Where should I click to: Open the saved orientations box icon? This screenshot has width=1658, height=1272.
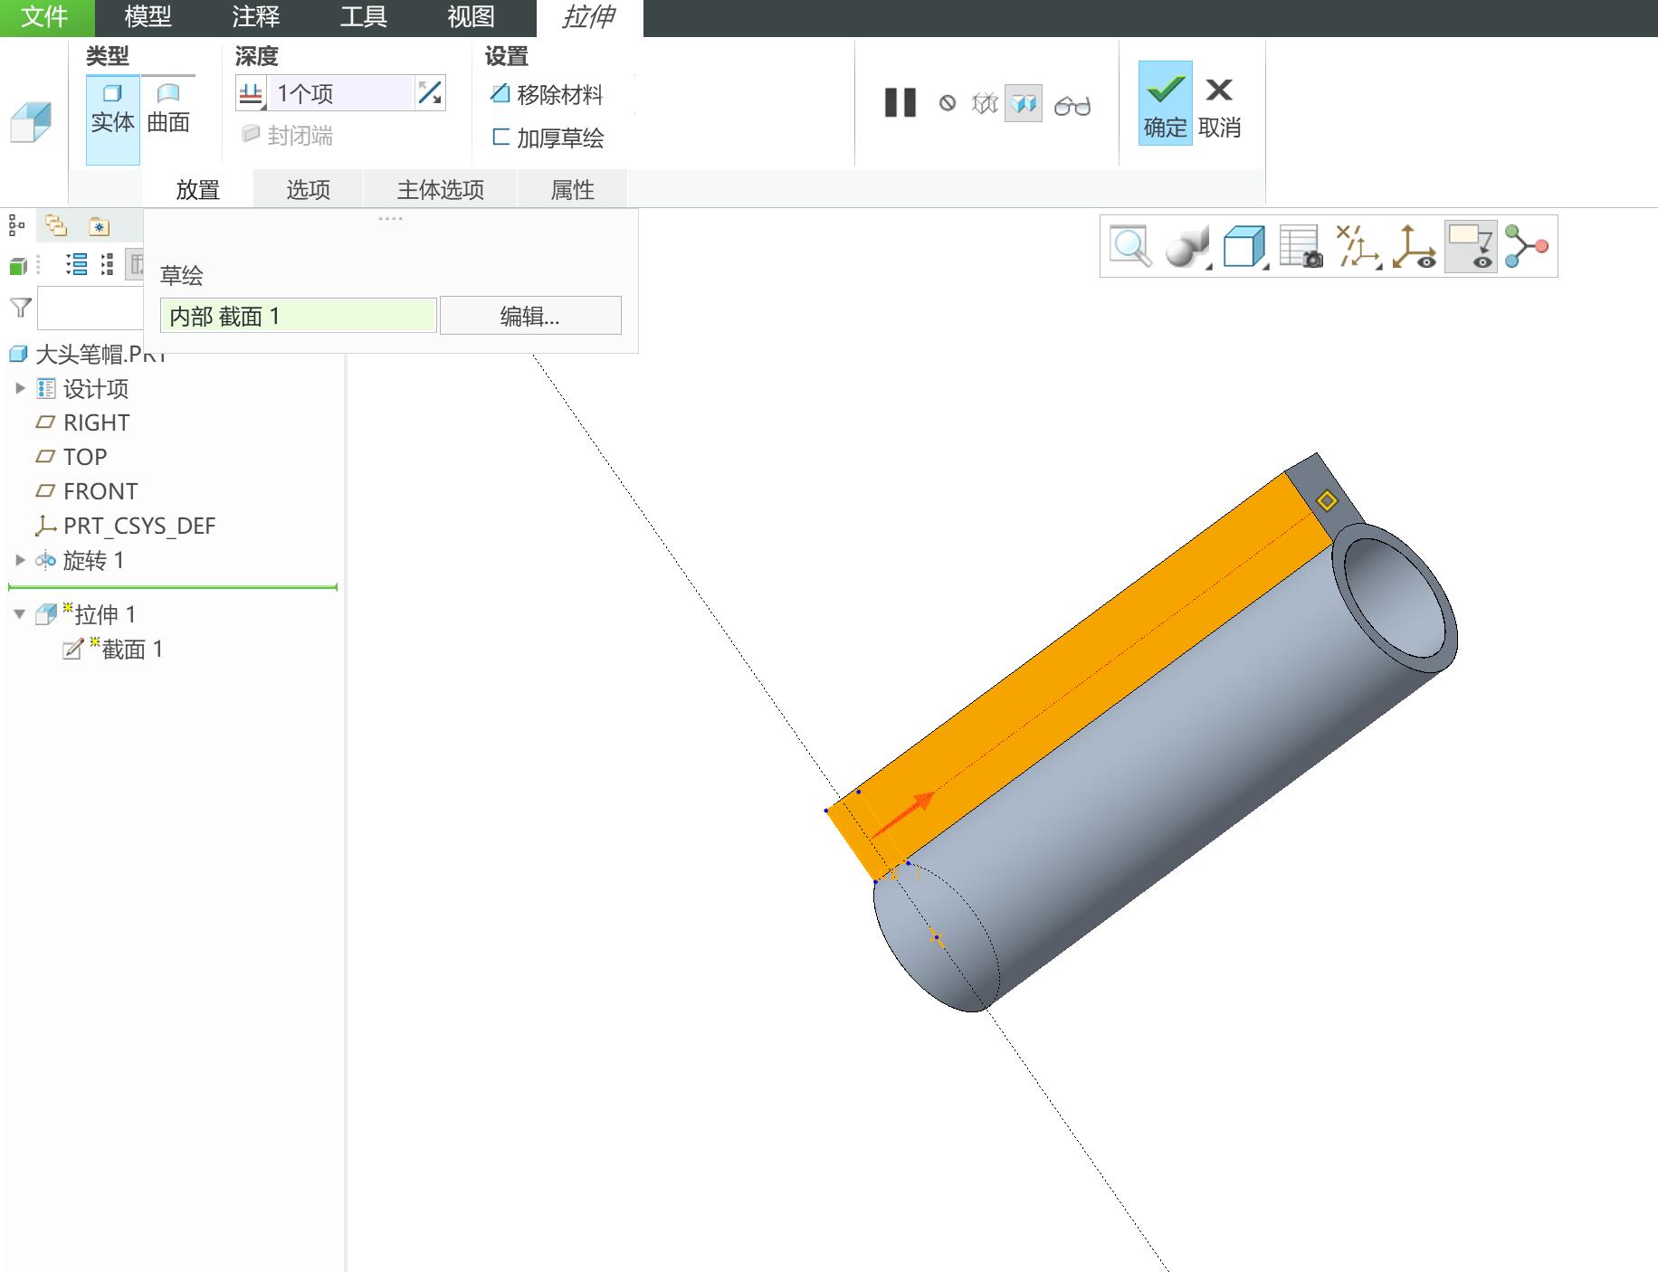1244,247
